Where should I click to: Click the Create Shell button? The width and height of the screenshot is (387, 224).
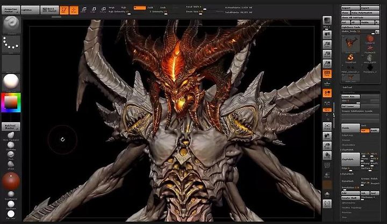tap(350, 198)
